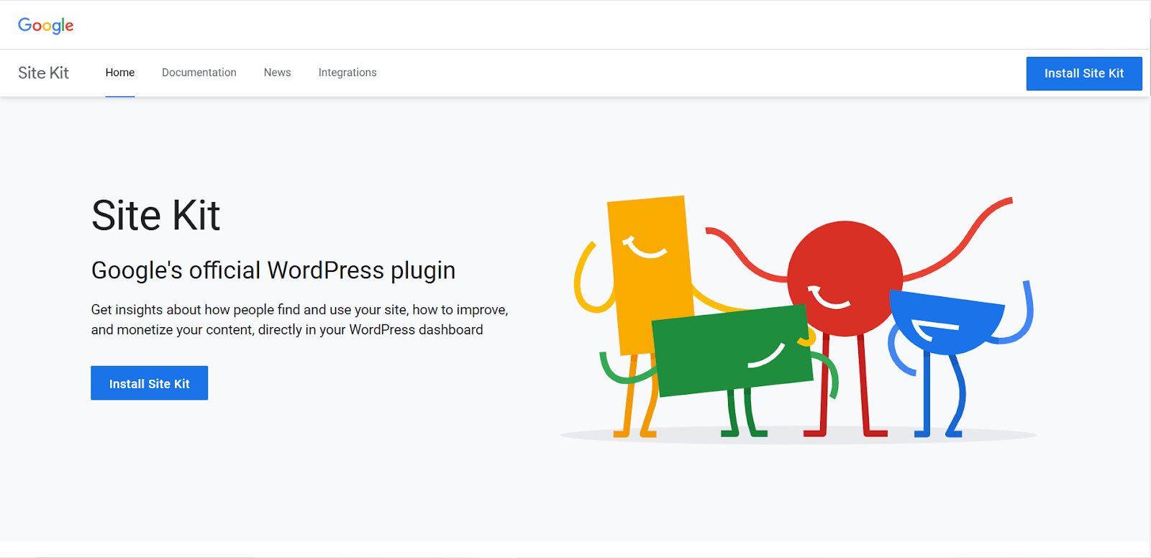Click the 'Get insights about how people' description text

[x=299, y=319]
